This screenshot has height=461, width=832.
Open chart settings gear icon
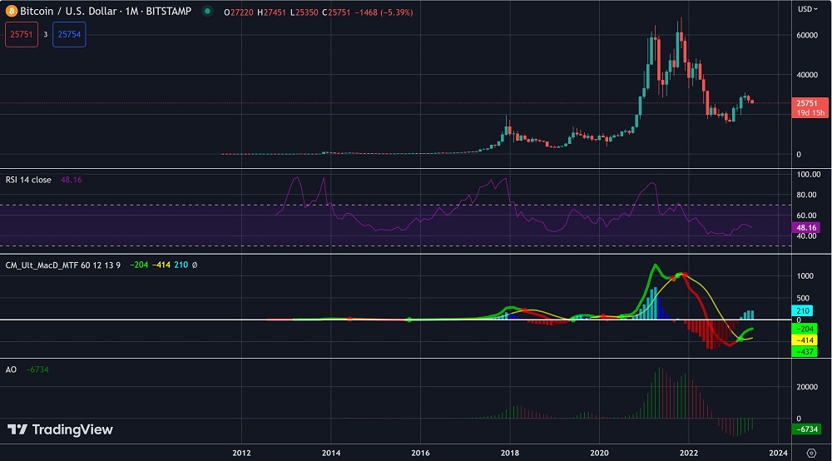click(x=811, y=453)
